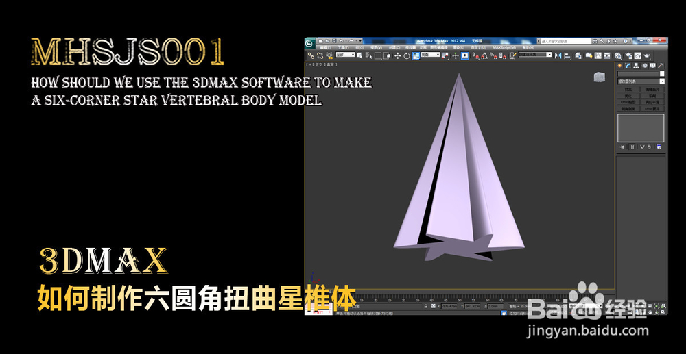The height and width of the screenshot is (354, 686).
Task: Open the viewport [+] general menu
Action: pos(309,64)
